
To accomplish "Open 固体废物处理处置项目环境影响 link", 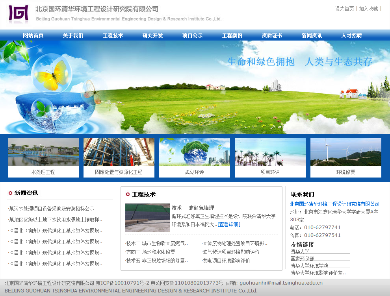I will point(235,243).
